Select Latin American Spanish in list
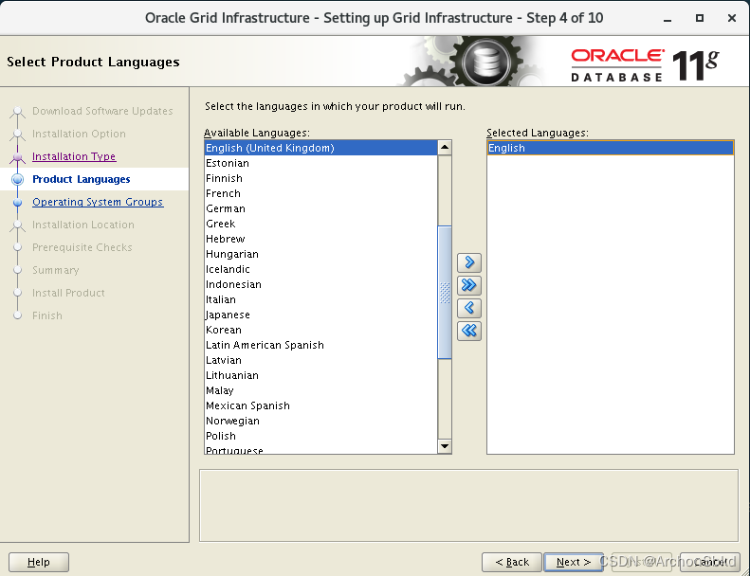The width and height of the screenshot is (750, 576). 320,345
